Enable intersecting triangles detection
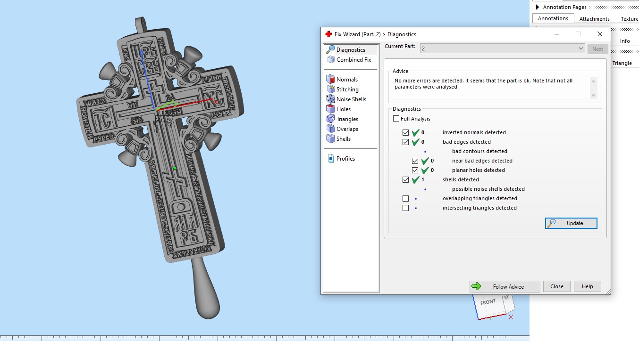639x341 pixels. [x=406, y=208]
